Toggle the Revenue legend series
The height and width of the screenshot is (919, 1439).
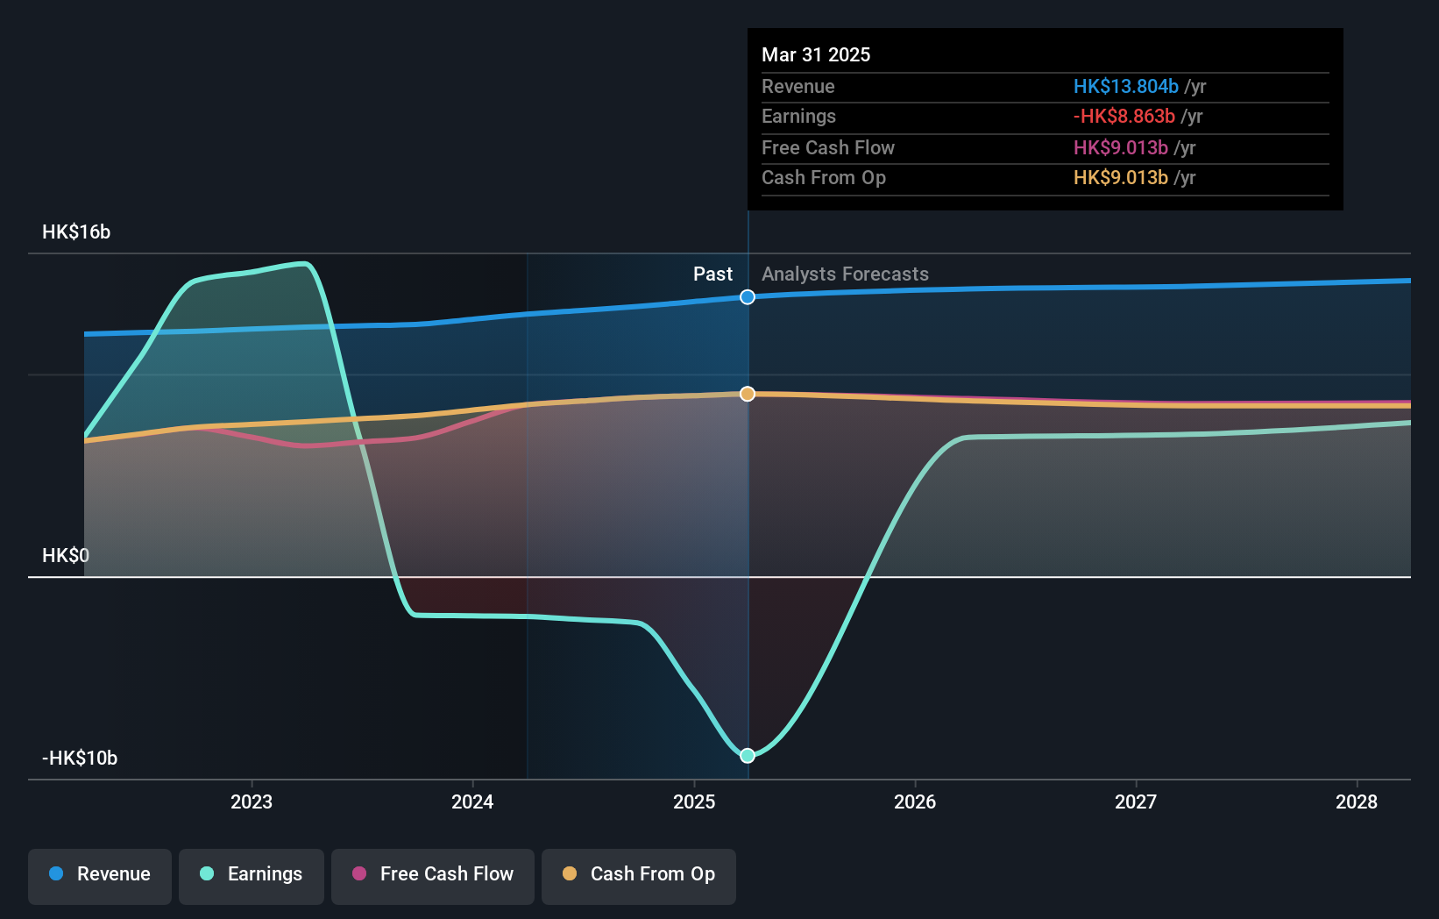point(100,876)
